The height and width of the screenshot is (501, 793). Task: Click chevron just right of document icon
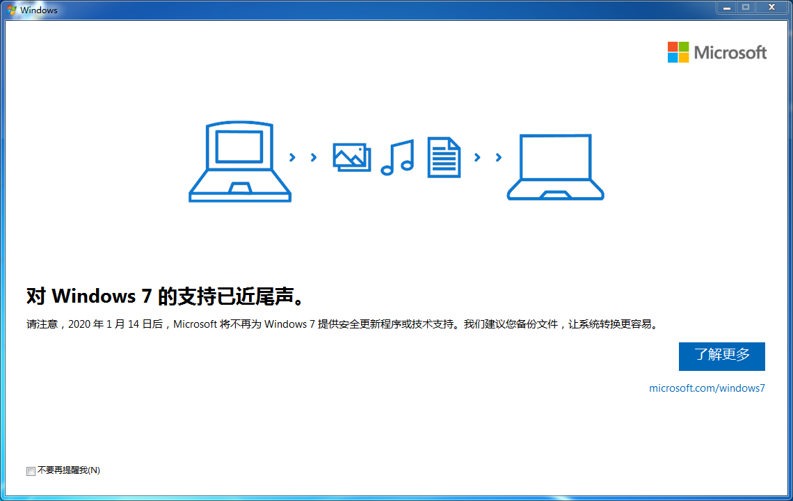477,157
